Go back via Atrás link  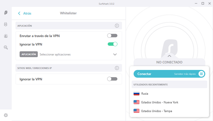pos(27,13)
